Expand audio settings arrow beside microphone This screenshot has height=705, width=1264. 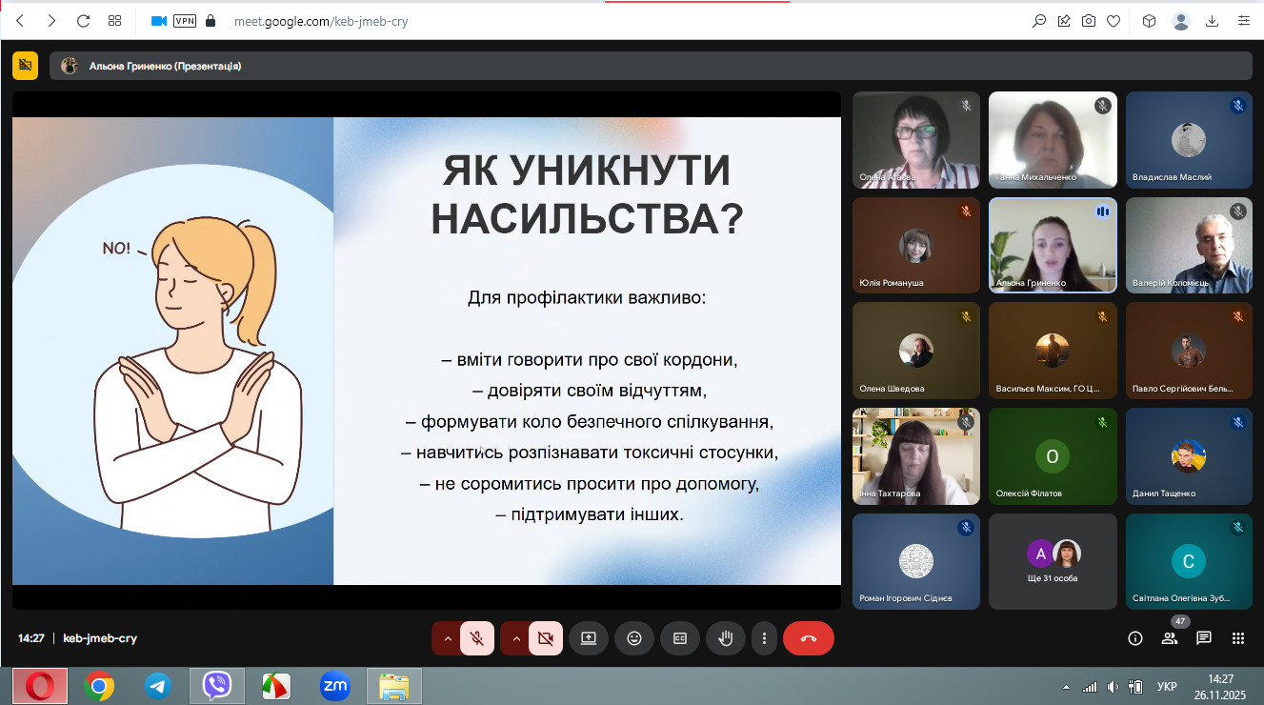click(x=448, y=638)
